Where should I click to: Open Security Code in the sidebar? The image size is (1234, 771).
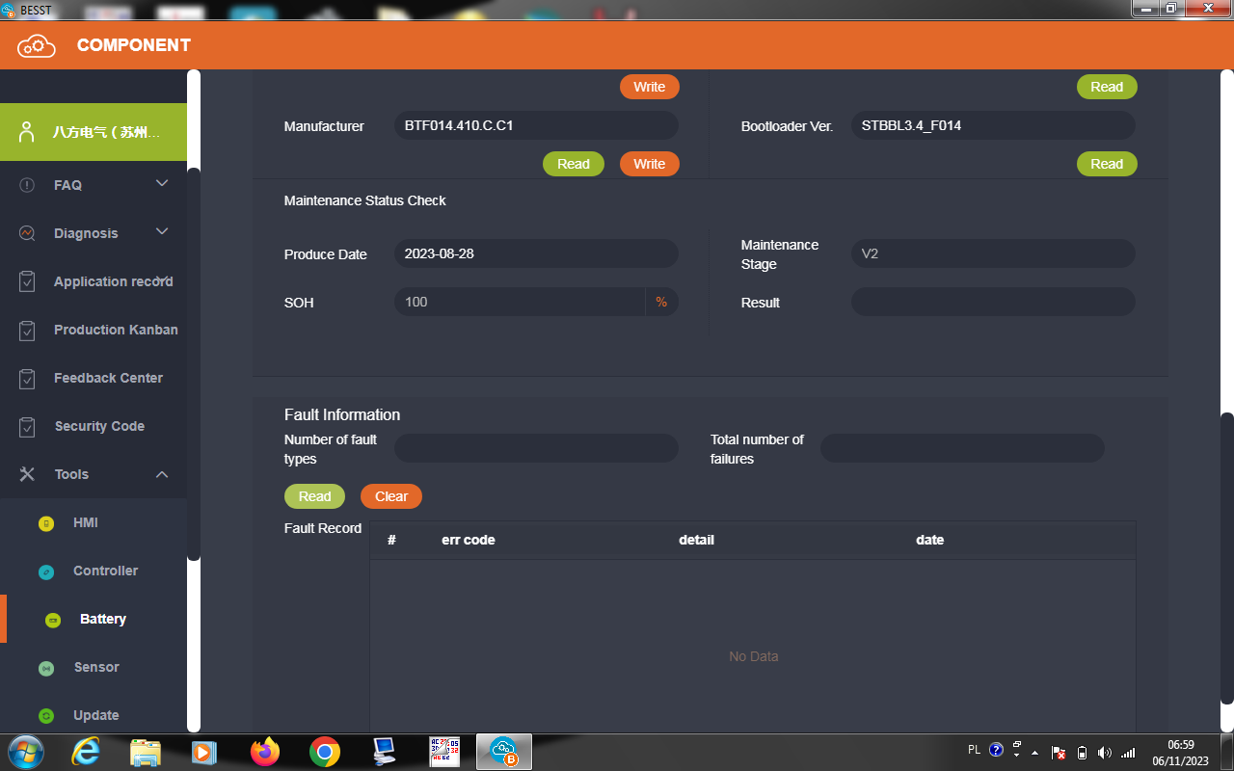(x=94, y=426)
